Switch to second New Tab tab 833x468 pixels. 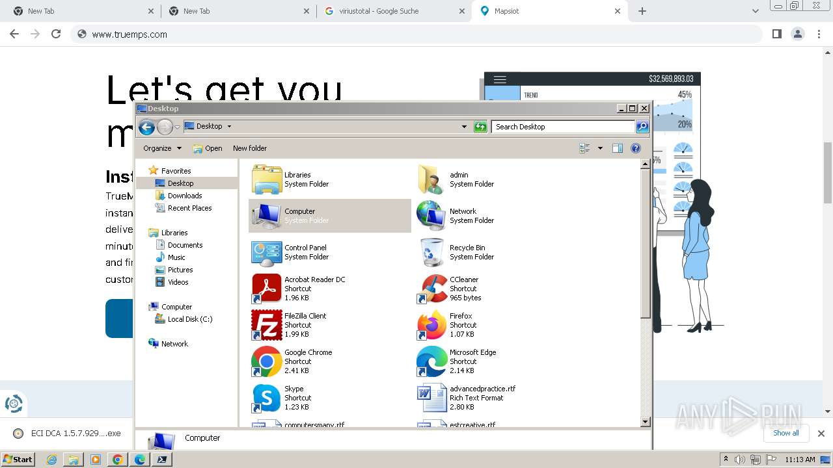(x=238, y=11)
